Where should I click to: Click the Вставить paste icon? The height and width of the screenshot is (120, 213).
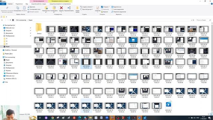click(24, 8)
